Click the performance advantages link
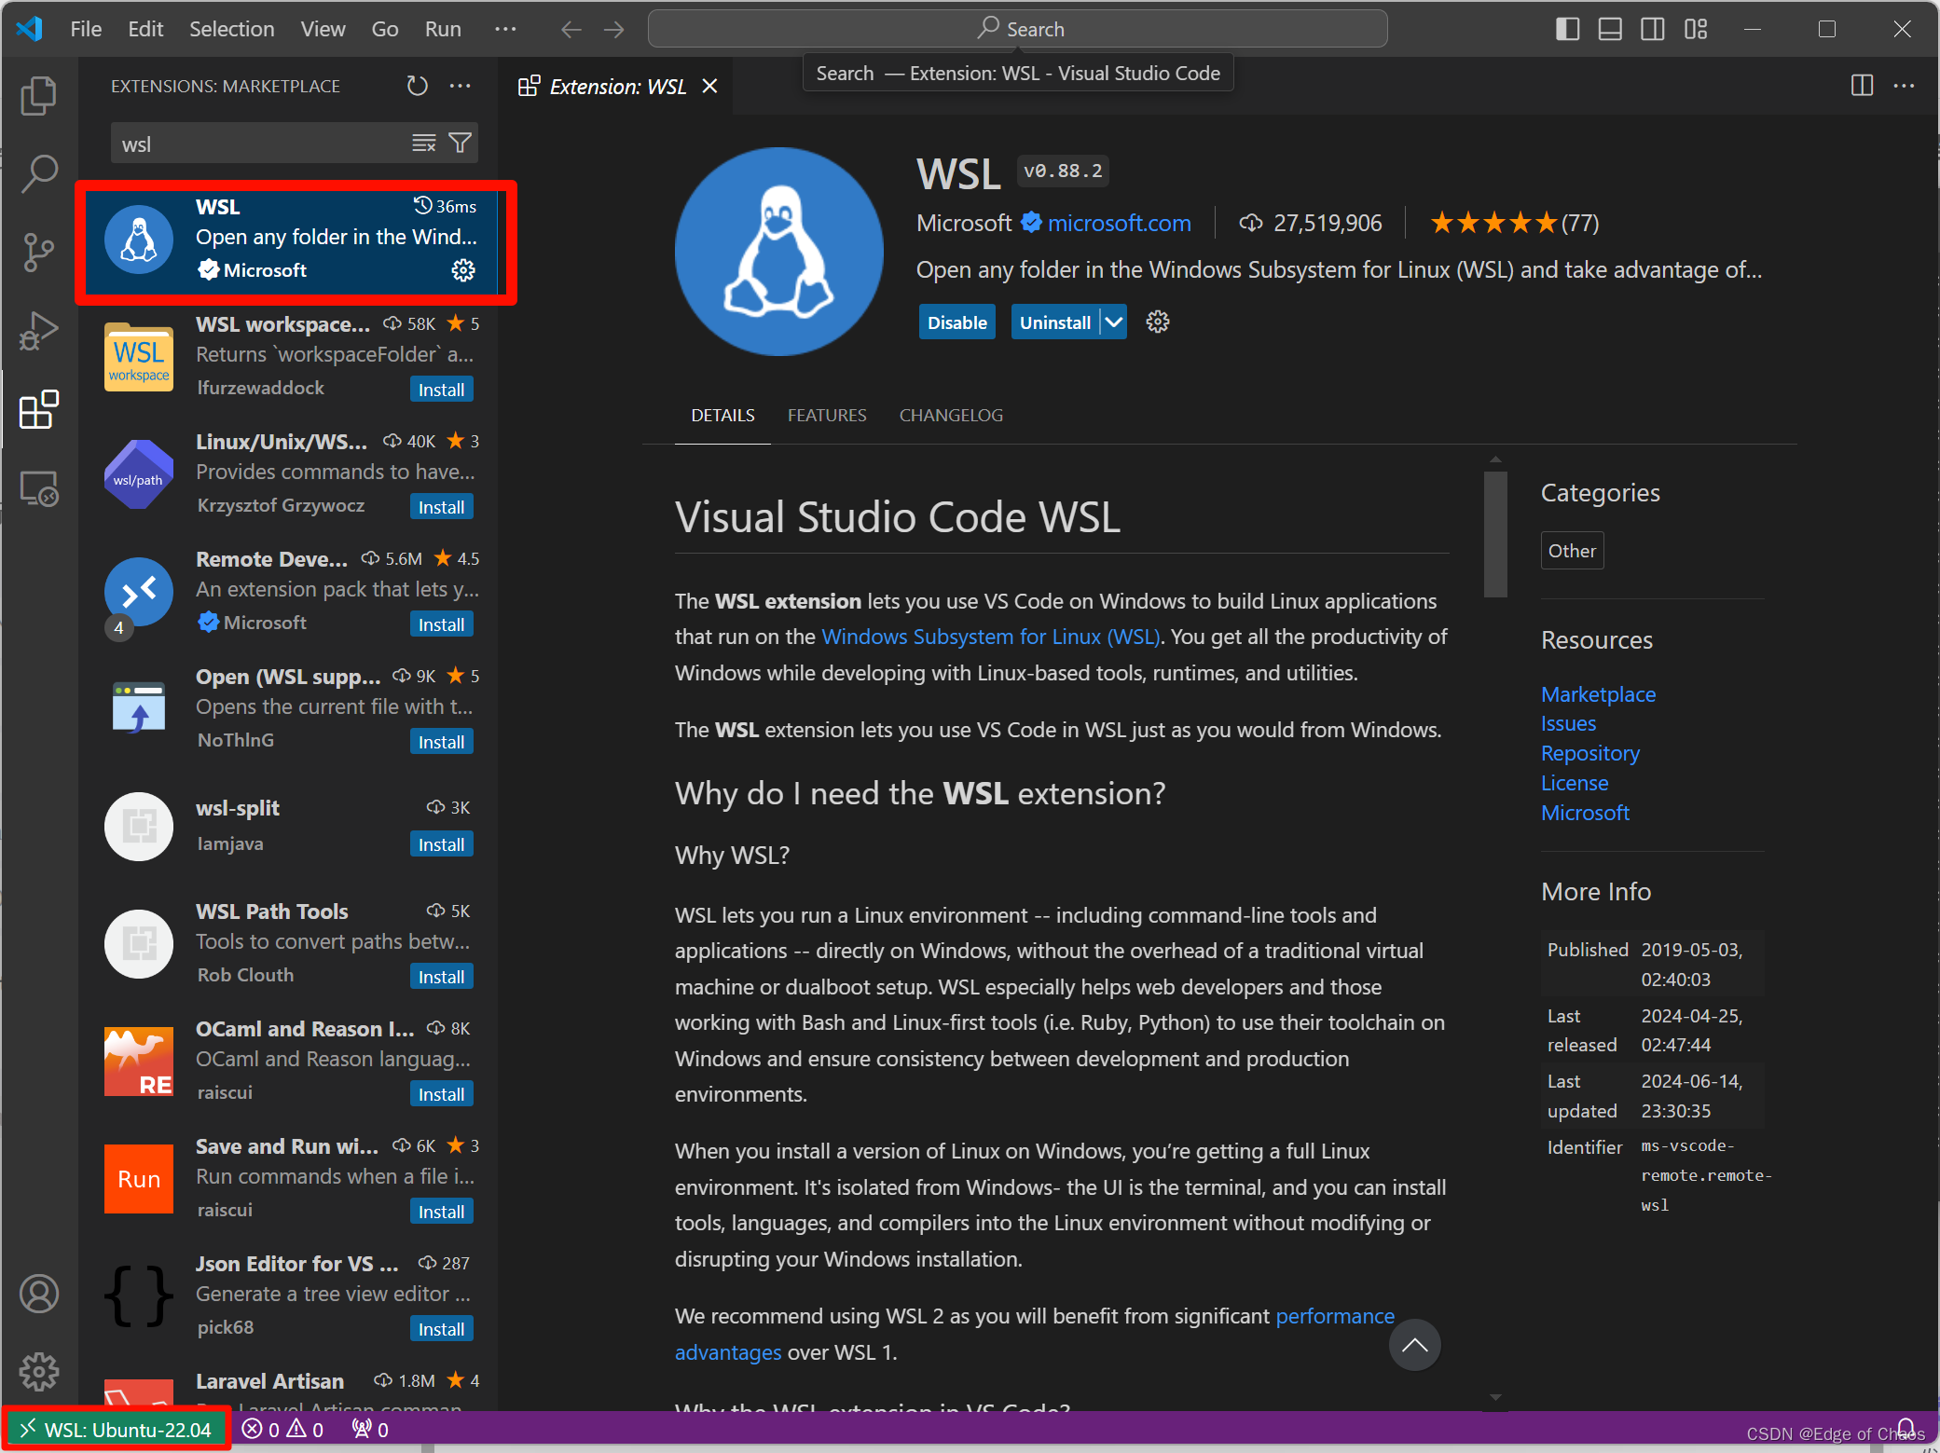The width and height of the screenshot is (1940, 1453). [x=1334, y=1316]
